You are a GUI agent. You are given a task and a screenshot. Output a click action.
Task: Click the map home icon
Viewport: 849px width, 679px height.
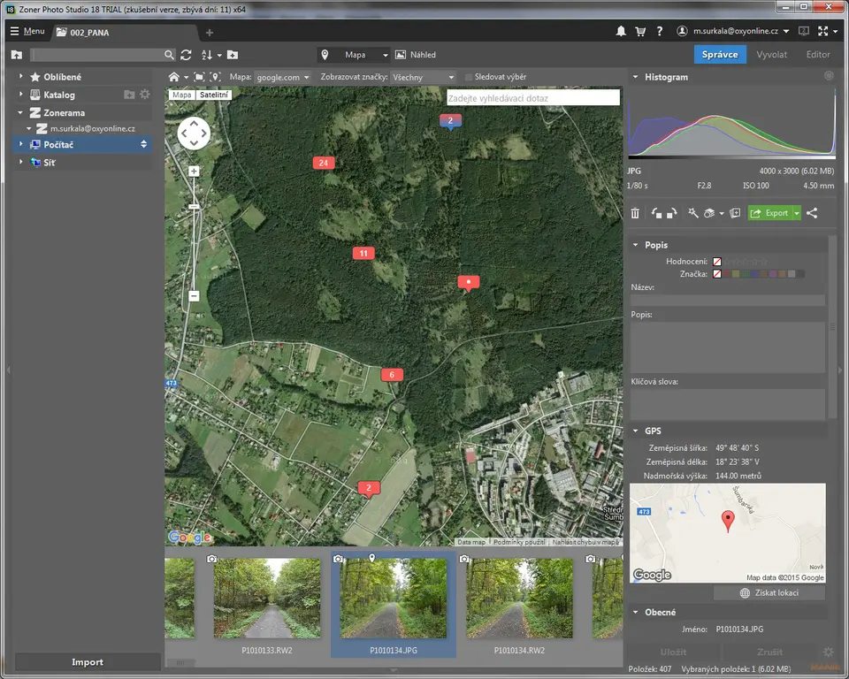pyautogui.click(x=174, y=77)
